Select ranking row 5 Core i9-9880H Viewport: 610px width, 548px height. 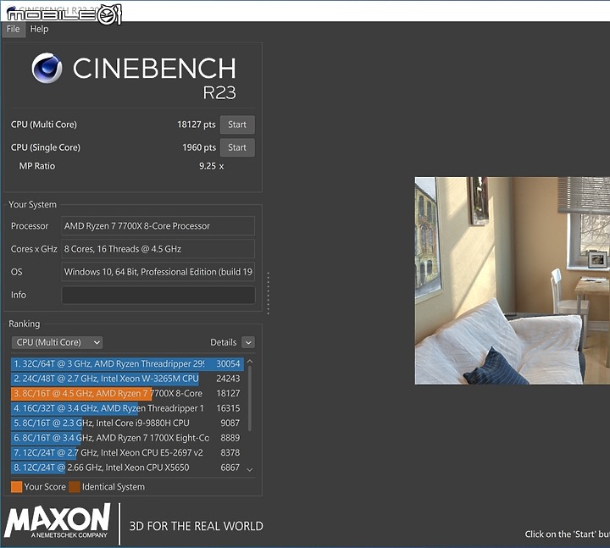click(x=127, y=423)
